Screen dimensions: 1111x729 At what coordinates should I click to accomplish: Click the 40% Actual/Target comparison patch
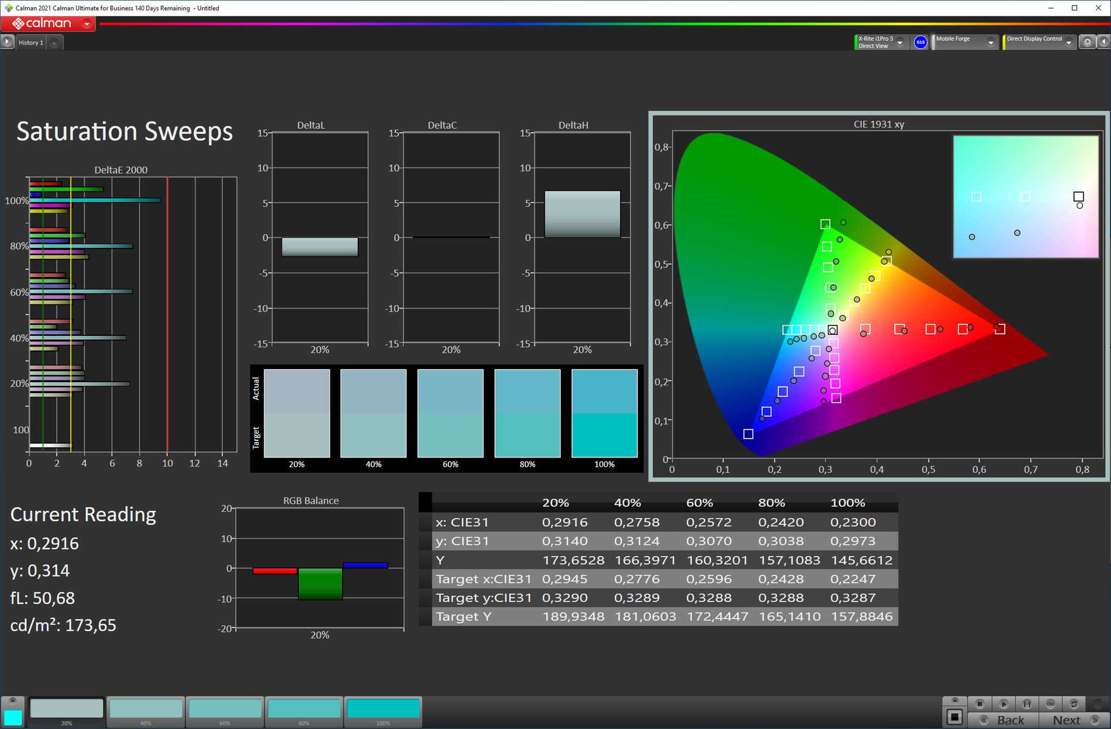[374, 413]
